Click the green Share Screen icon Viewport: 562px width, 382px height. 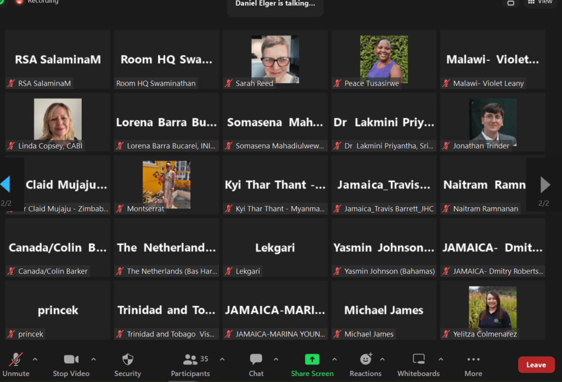pyautogui.click(x=312, y=360)
